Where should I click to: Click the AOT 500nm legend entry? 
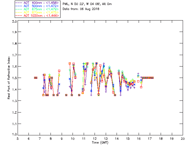[x=37, y=6]
